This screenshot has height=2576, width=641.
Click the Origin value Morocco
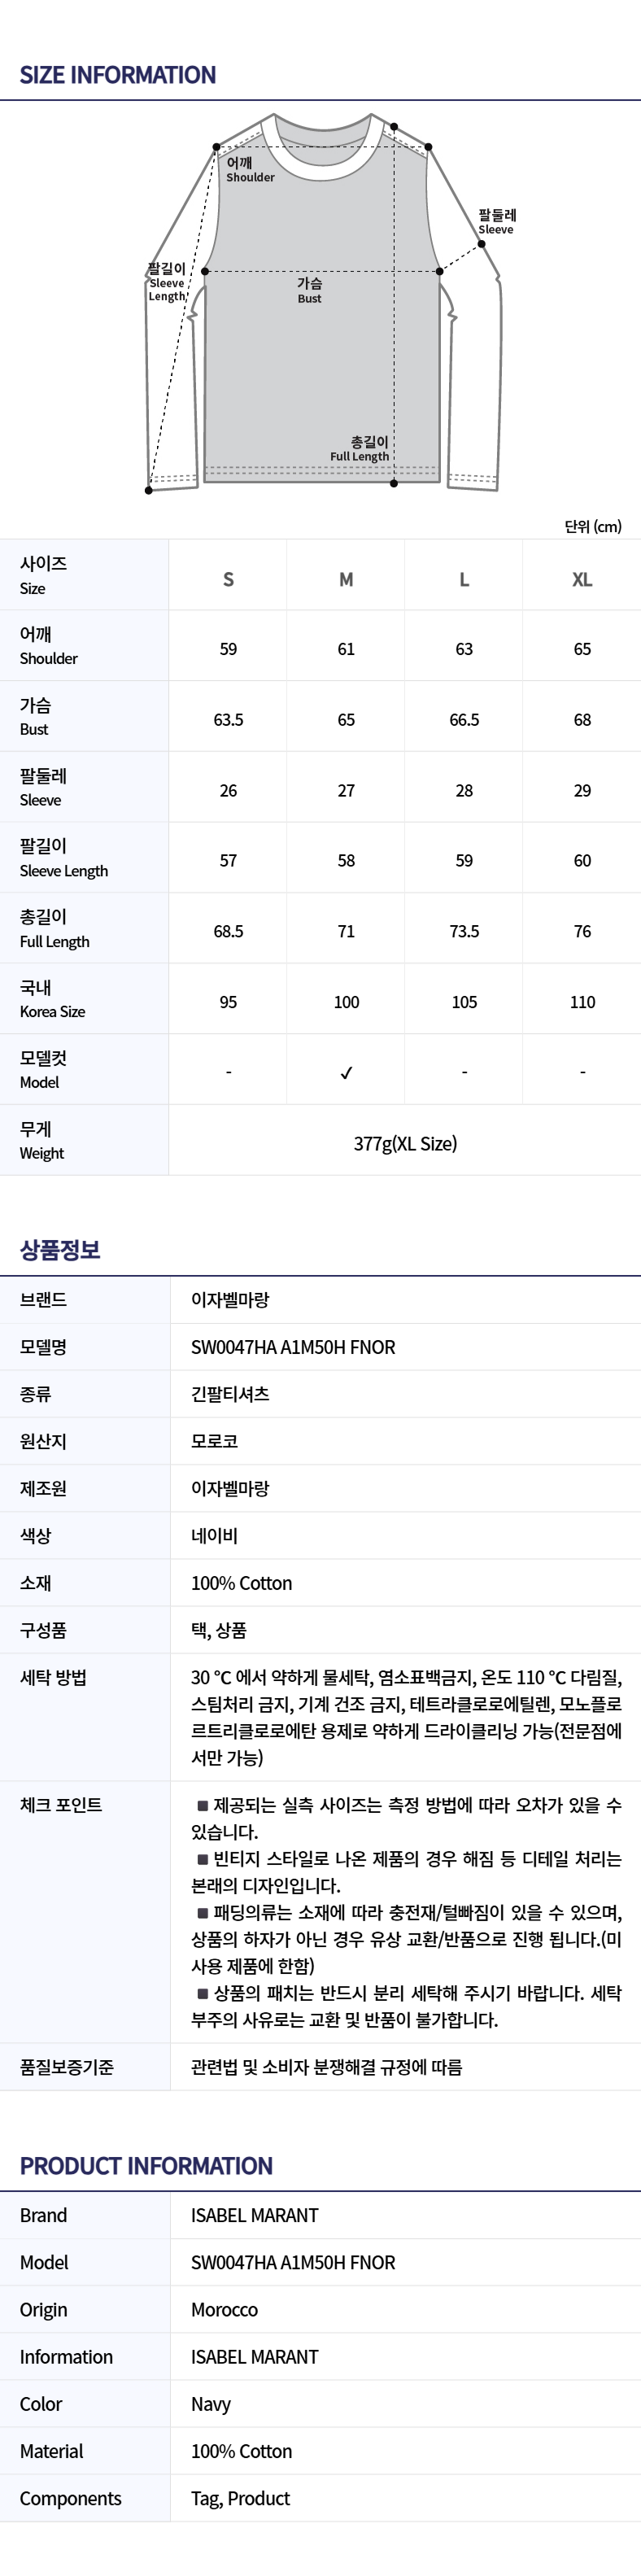[224, 2310]
